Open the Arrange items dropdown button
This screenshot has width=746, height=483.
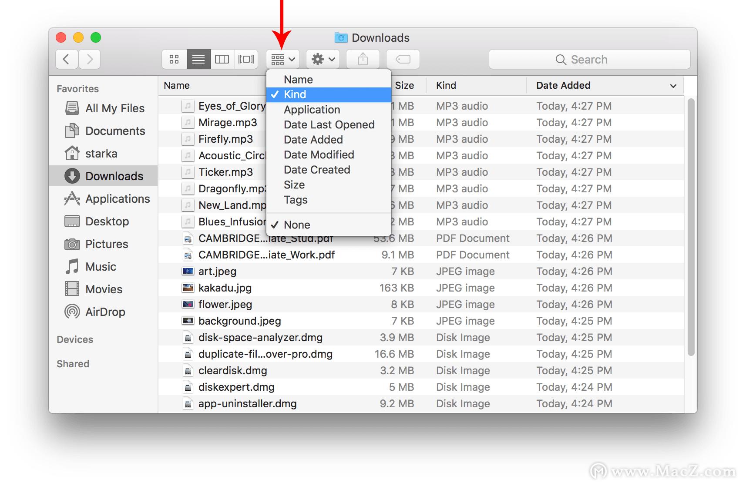[283, 59]
